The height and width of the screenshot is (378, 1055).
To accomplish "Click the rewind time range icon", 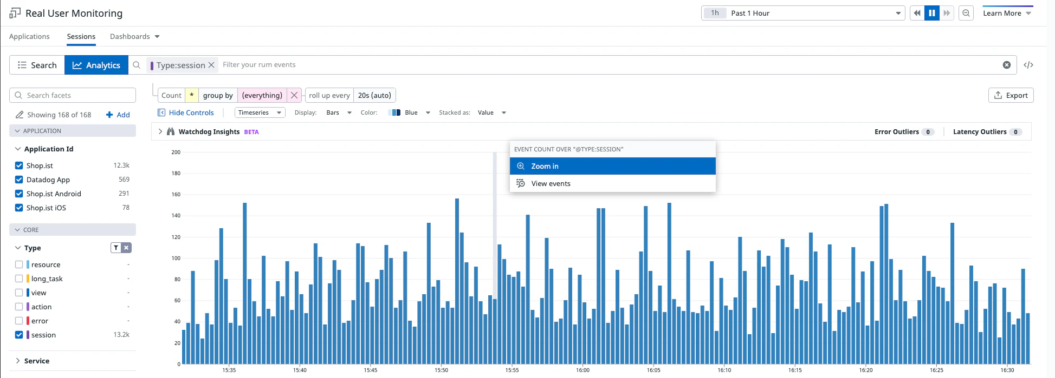I will tap(917, 13).
